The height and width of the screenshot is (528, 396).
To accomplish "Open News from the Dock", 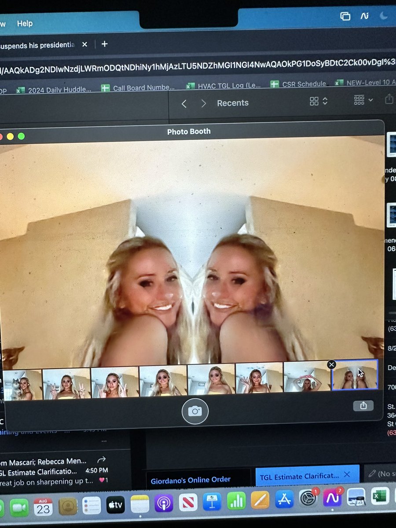I will point(188,502).
